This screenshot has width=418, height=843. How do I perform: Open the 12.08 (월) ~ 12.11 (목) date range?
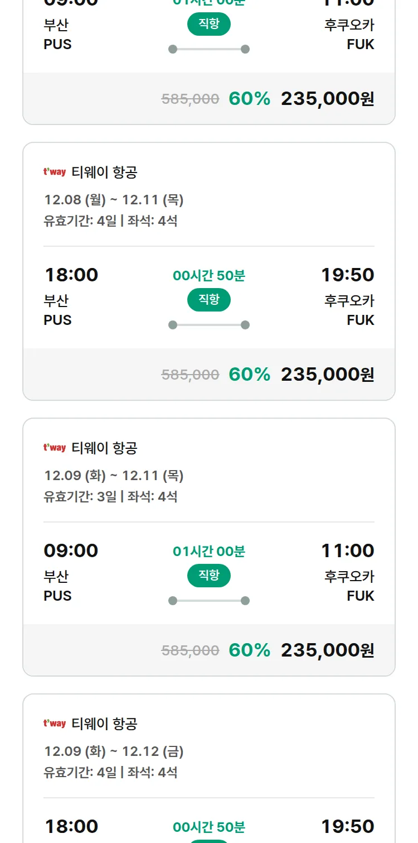(x=114, y=200)
